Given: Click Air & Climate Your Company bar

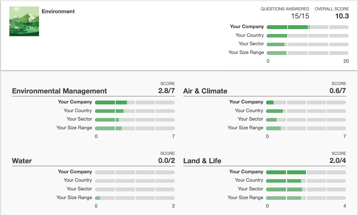Looking at the screenshot, I should (x=306, y=102).
